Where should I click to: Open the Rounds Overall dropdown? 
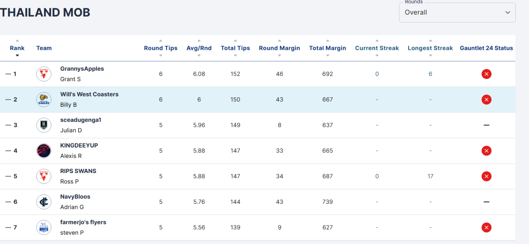pyautogui.click(x=457, y=12)
